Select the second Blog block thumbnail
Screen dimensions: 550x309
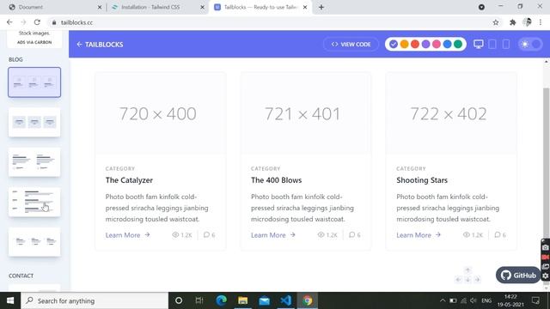pyautogui.click(x=34, y=122)
